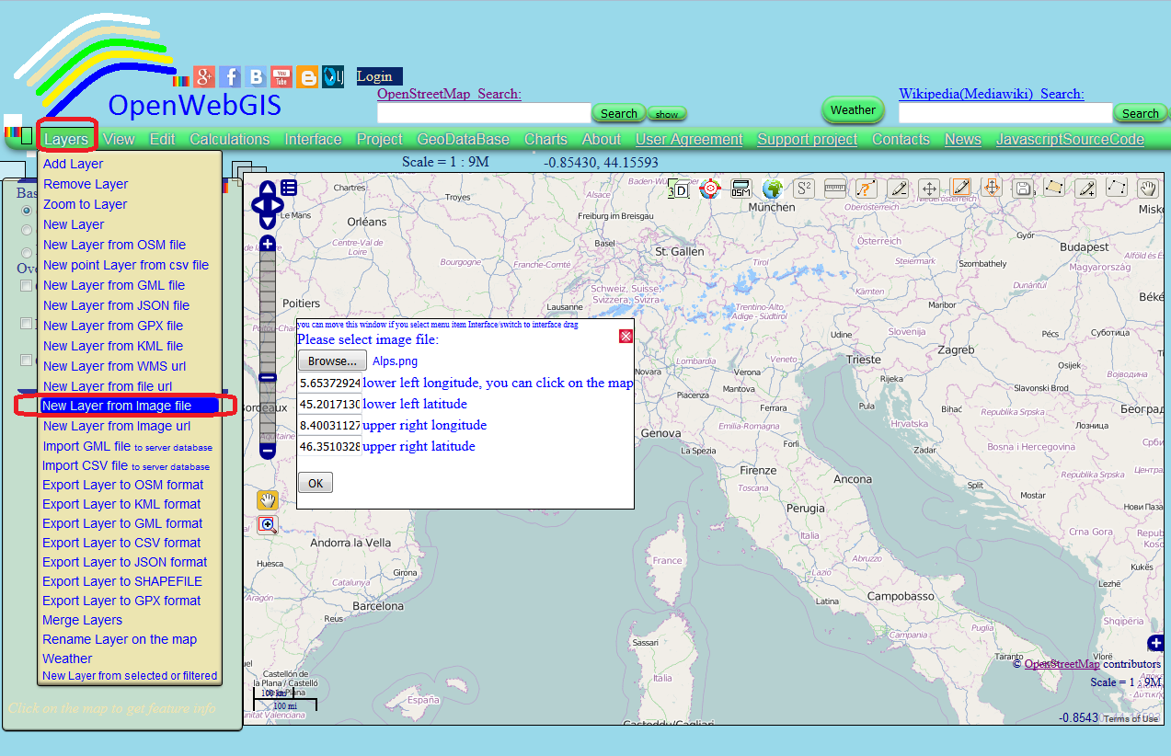Click the zoom box magnifier icon
Image resolution: width=1171 pixels, height=756 pixels.
(x=268, y=525)
